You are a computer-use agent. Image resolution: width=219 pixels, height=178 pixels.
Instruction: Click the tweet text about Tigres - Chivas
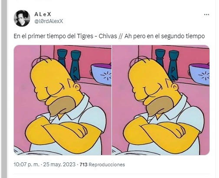109,36
